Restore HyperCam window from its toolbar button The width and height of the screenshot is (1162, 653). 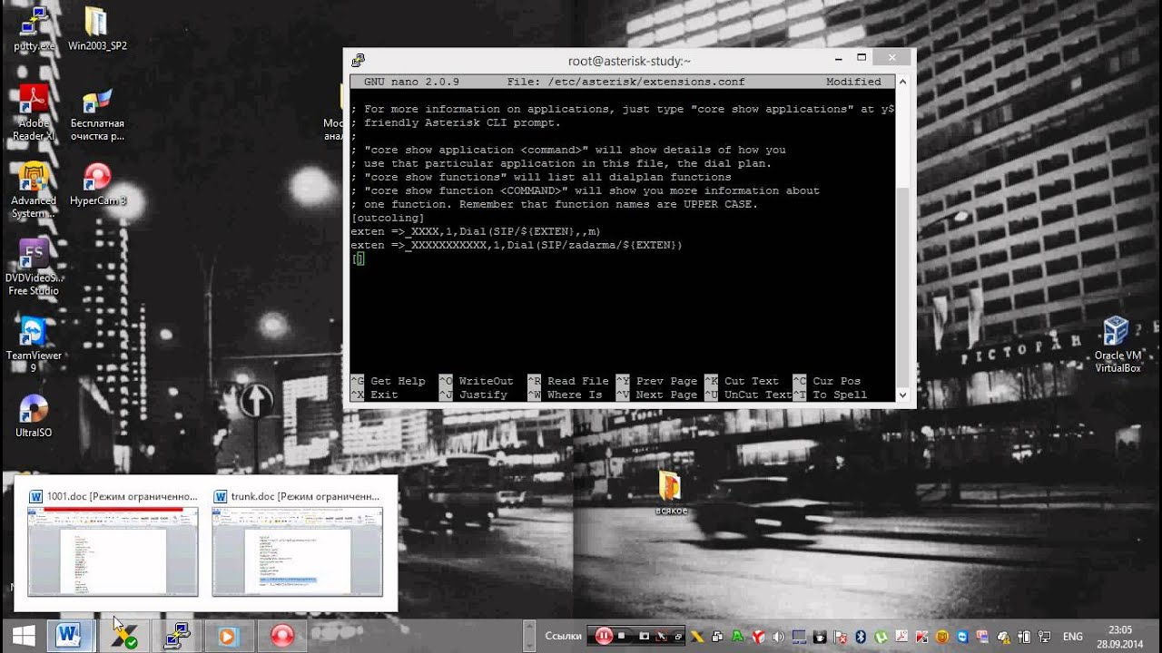click(x=678, y=637)
